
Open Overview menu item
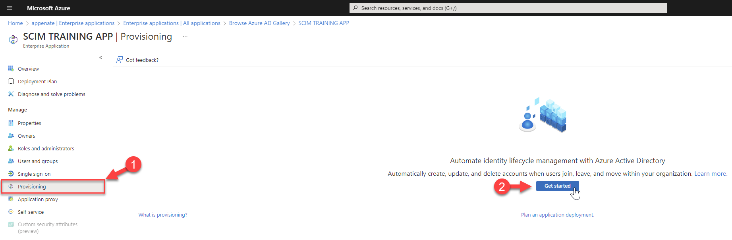[x=28, y=69]
